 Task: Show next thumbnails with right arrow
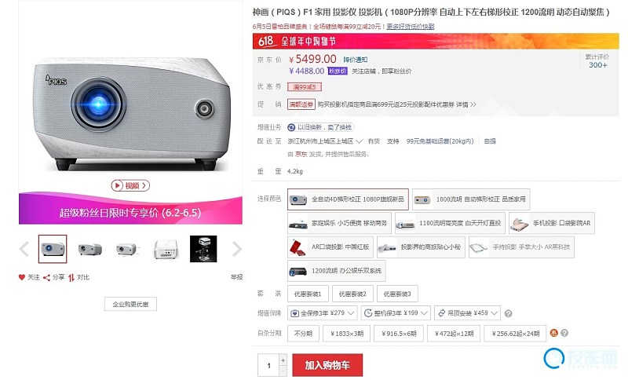tap(237, 249)
